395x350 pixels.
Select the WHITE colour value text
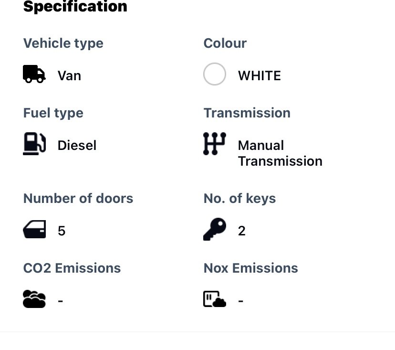260,75
